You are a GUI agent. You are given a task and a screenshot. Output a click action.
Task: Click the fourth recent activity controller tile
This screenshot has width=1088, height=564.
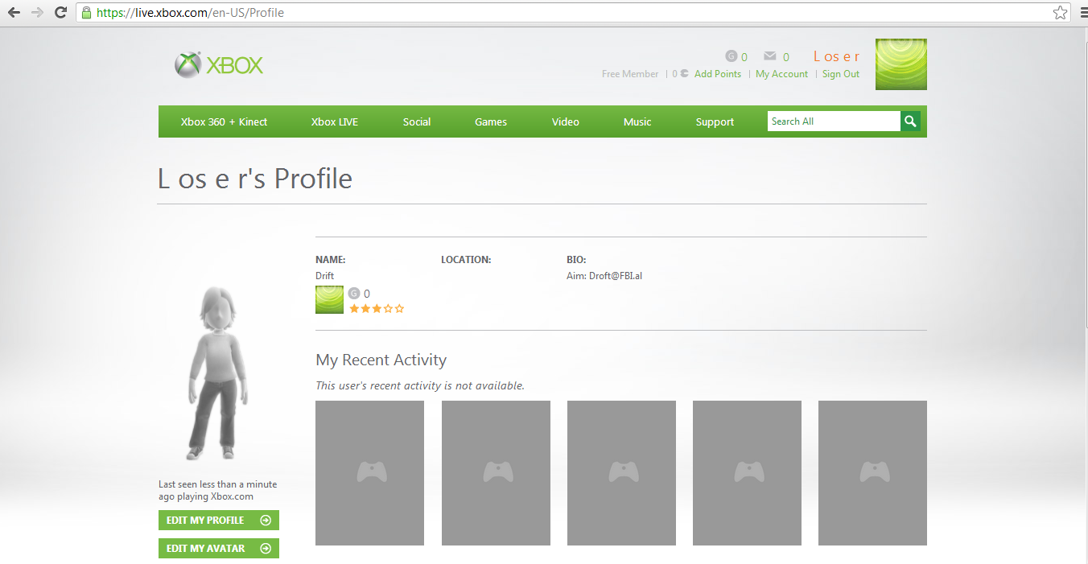click(x=747, y=473)
